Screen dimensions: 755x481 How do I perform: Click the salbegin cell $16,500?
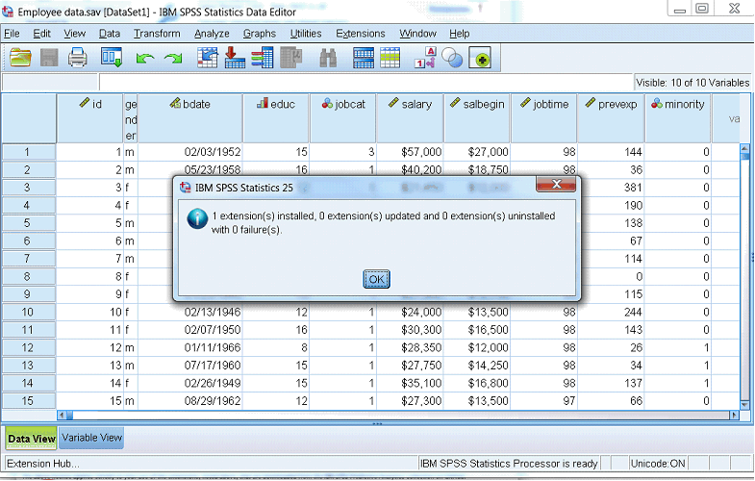coord(477,330)
